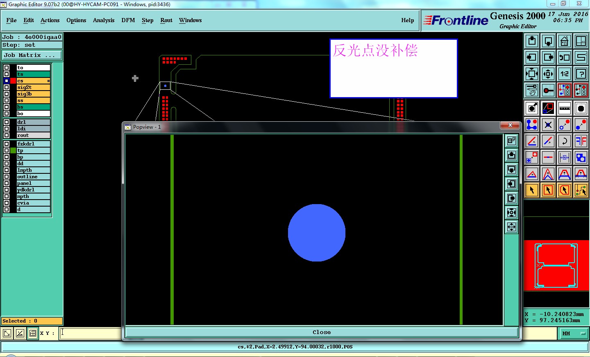The height and width of the screenshot is (357, 590).
Task: Click the add feature pad-with-arrow icon
Action: [x=532, y=108]
